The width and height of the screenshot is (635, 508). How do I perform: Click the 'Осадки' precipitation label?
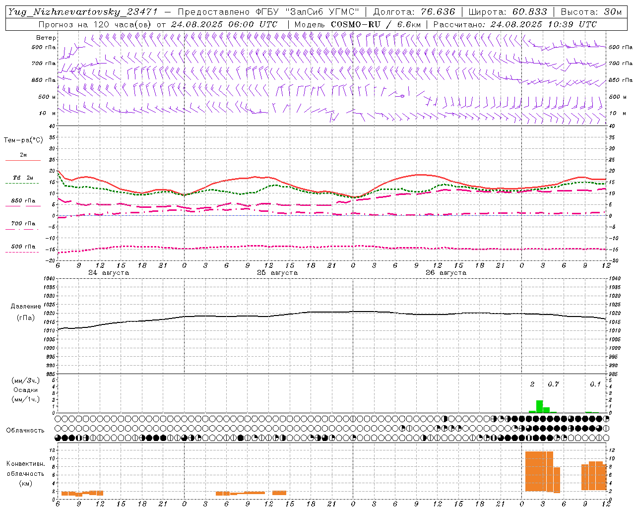click(x=26, y=390)
